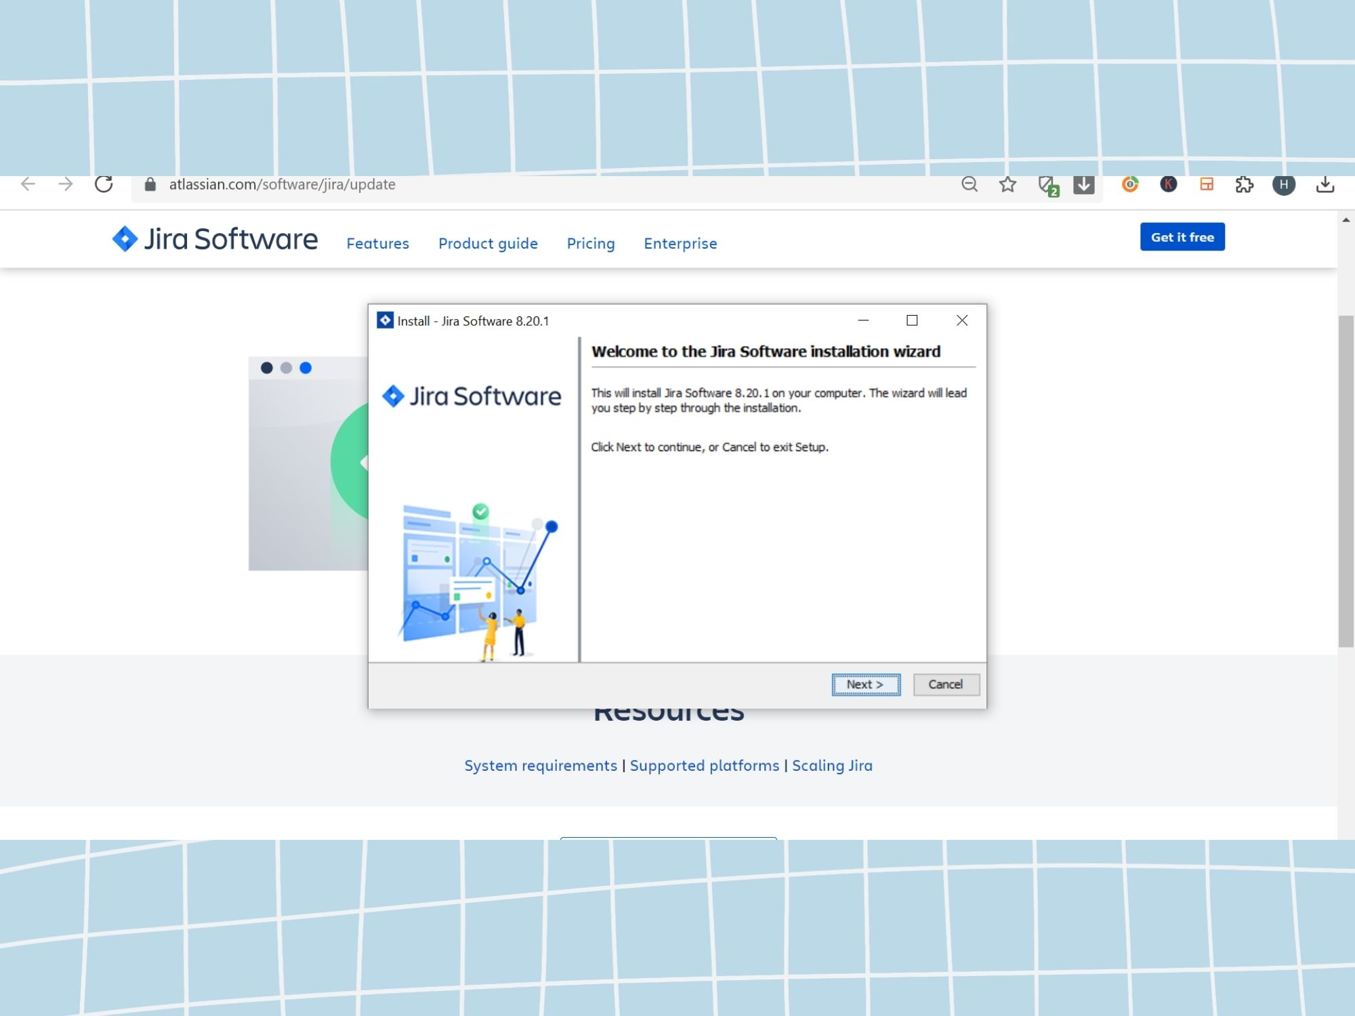Go back to the previous page
This screenshot has height=1016, width=1355.
pyautogui.click(x=28, y=184)
